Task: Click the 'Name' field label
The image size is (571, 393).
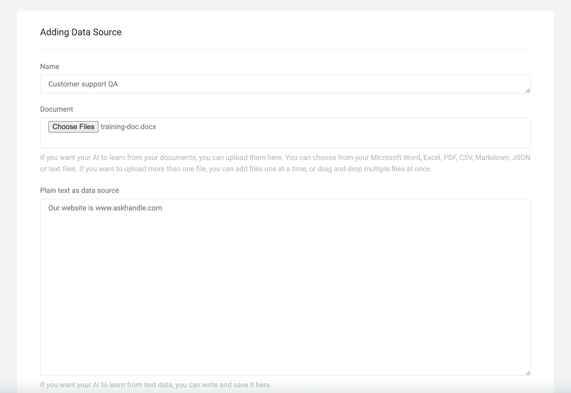Action: [50, 67]
